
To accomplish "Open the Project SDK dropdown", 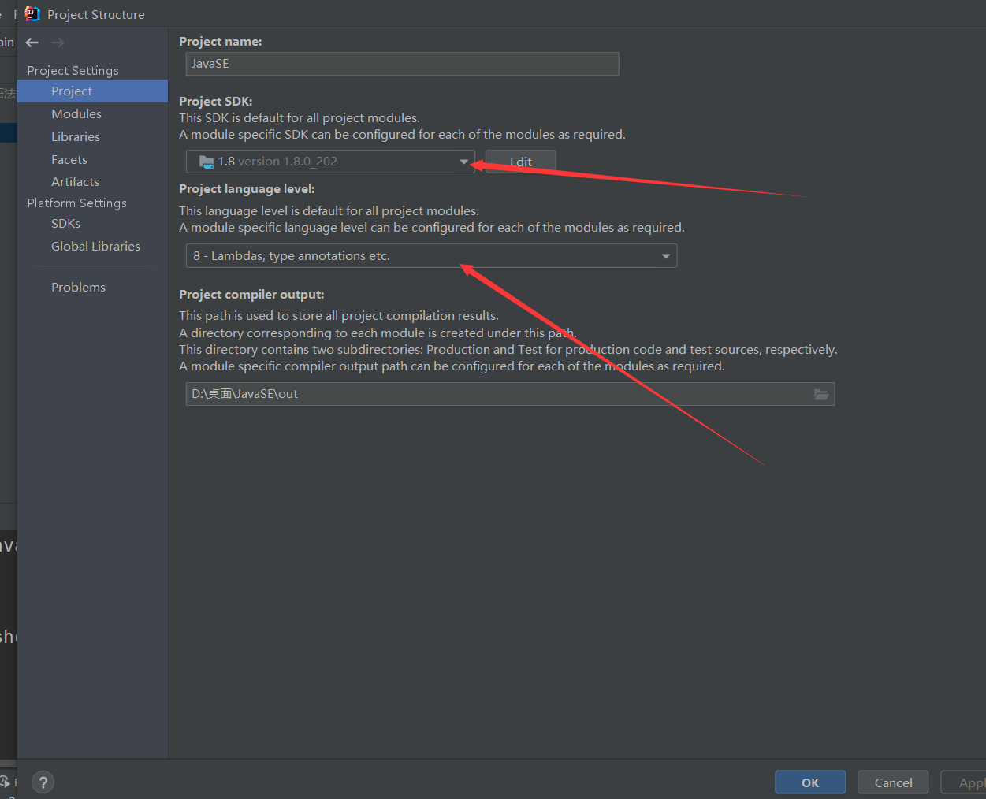I will 330,162.
